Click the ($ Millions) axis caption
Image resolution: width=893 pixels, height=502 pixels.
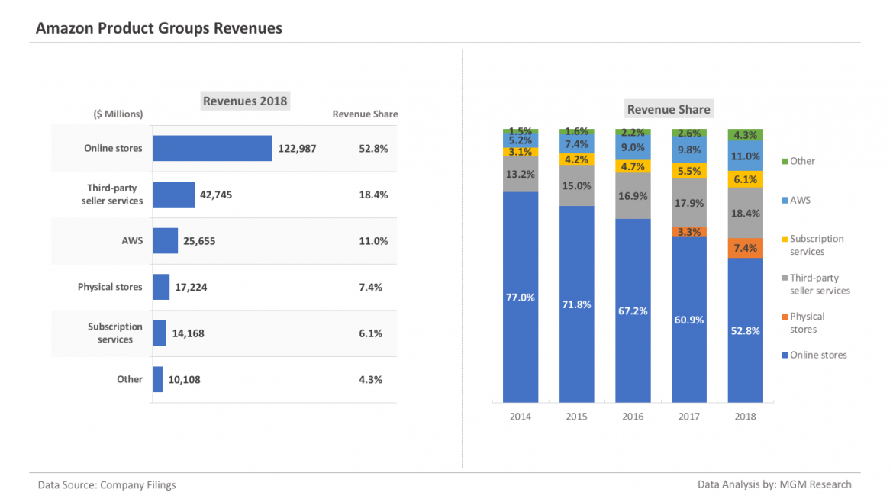[x=120, y=114]
